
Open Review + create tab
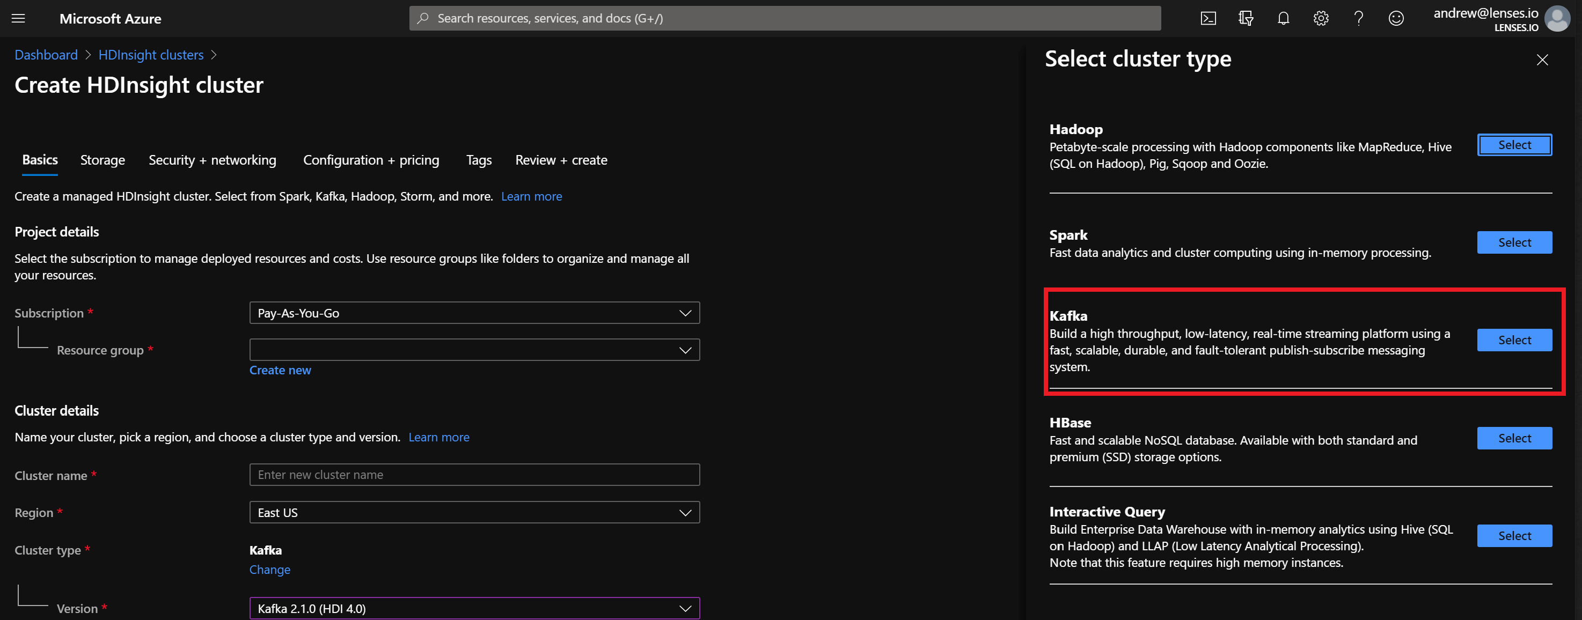561,160
